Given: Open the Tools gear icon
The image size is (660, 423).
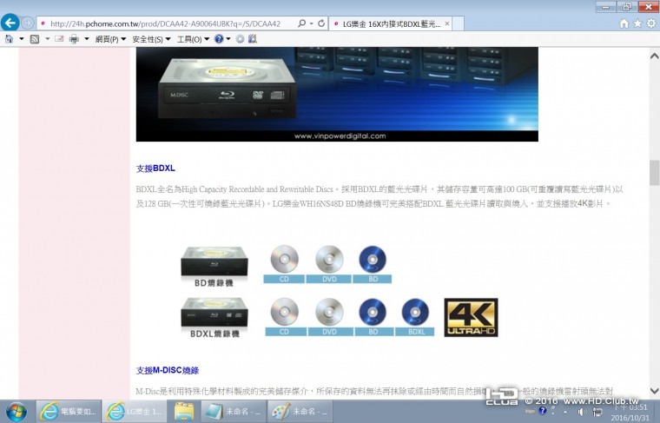Looking at the screenshot, I should [651, 23].
